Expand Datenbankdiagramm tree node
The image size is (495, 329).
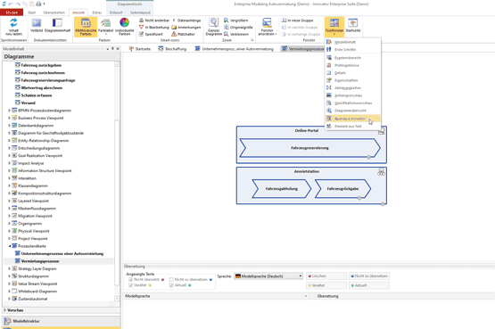pyautogui.click(x=9, y=126)
